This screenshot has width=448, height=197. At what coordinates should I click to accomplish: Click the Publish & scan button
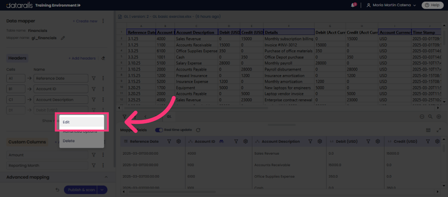(80, 190)
